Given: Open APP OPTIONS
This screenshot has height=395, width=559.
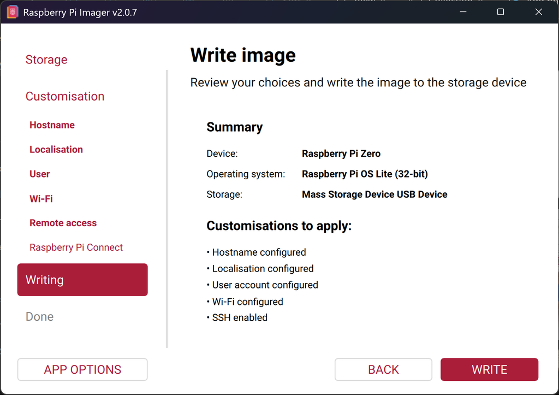Looking at the screenshot, I should [x=82, y=370].
